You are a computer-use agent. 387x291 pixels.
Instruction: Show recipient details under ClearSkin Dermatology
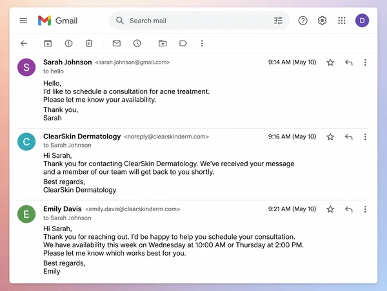(67, 145)
